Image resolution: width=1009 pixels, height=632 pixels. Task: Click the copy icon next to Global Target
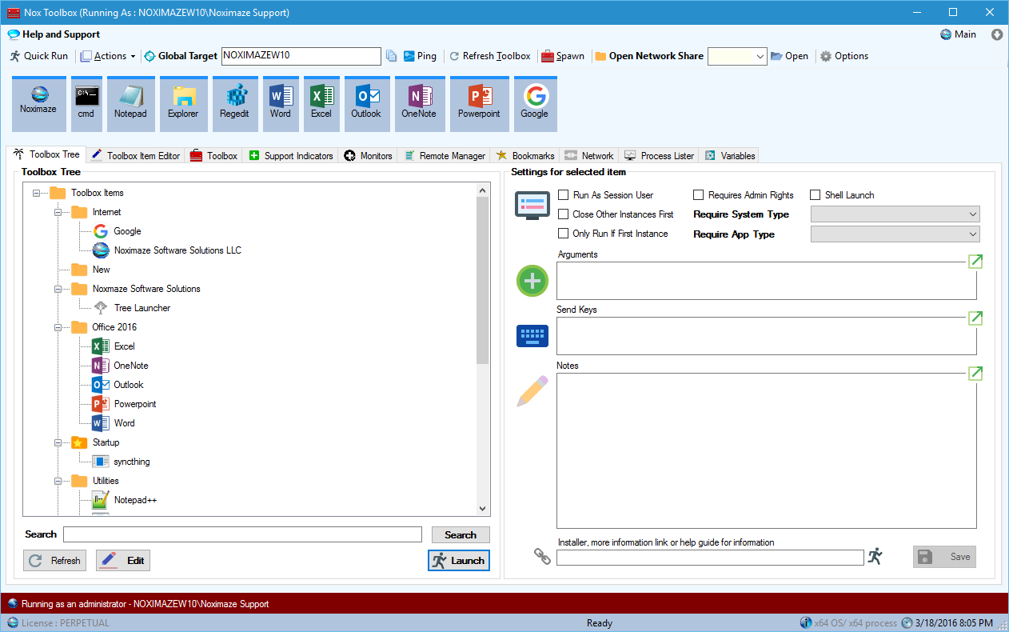point(391,56)
